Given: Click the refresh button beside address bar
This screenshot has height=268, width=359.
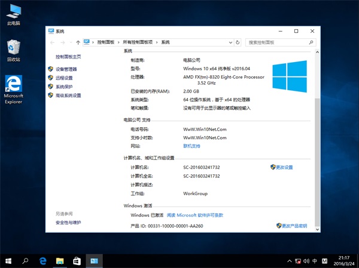Looking at the screenshot, I should click(x=238, y=42).
